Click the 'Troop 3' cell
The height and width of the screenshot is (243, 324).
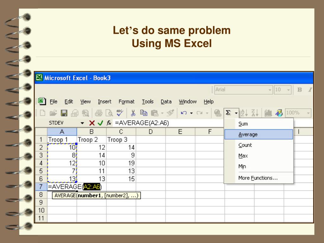tap(121, 140)
